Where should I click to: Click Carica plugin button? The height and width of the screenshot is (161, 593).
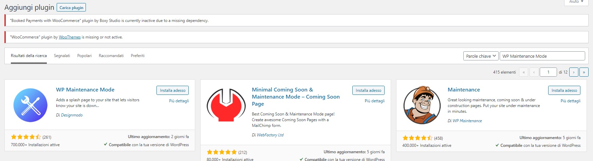point(71,7)
